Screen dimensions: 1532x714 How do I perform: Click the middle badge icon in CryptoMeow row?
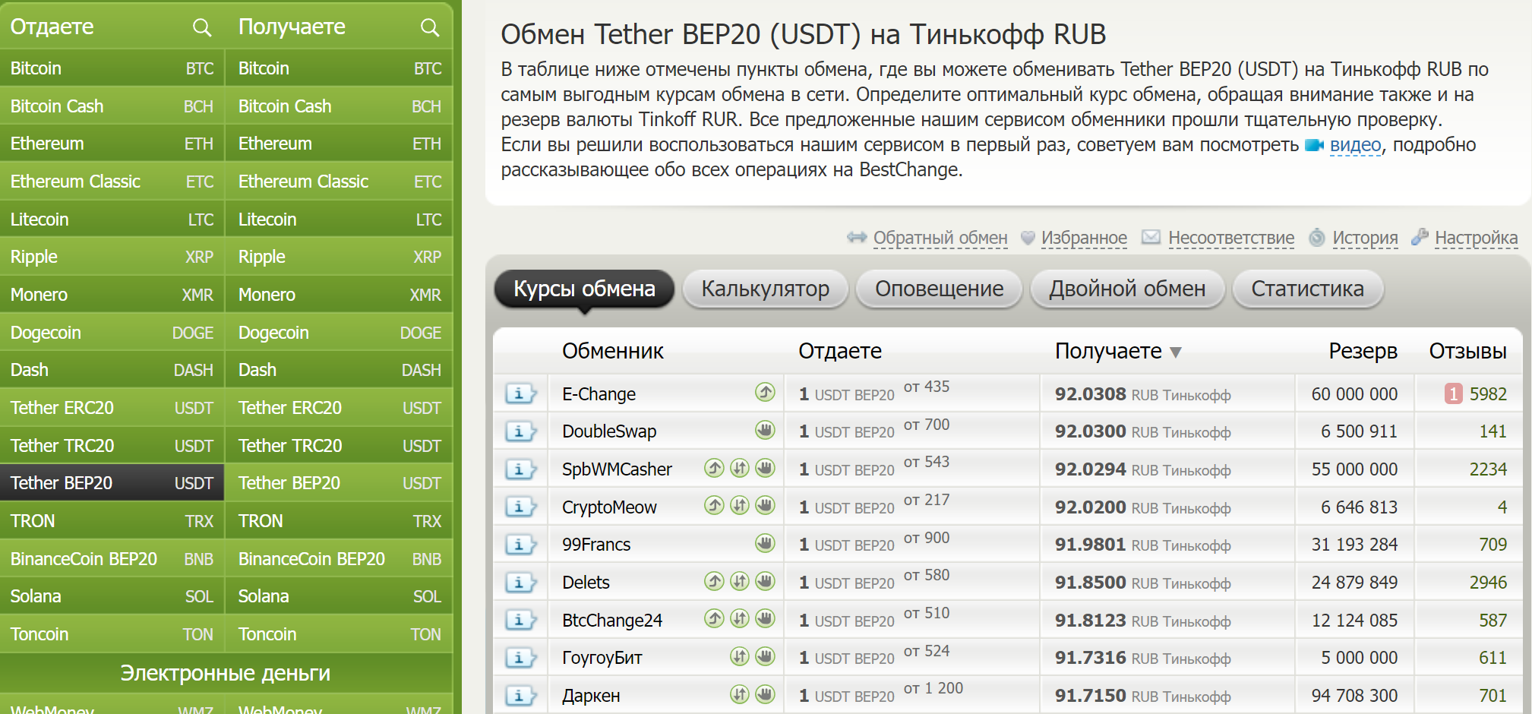pyautogui.click(x=740, y=505)
